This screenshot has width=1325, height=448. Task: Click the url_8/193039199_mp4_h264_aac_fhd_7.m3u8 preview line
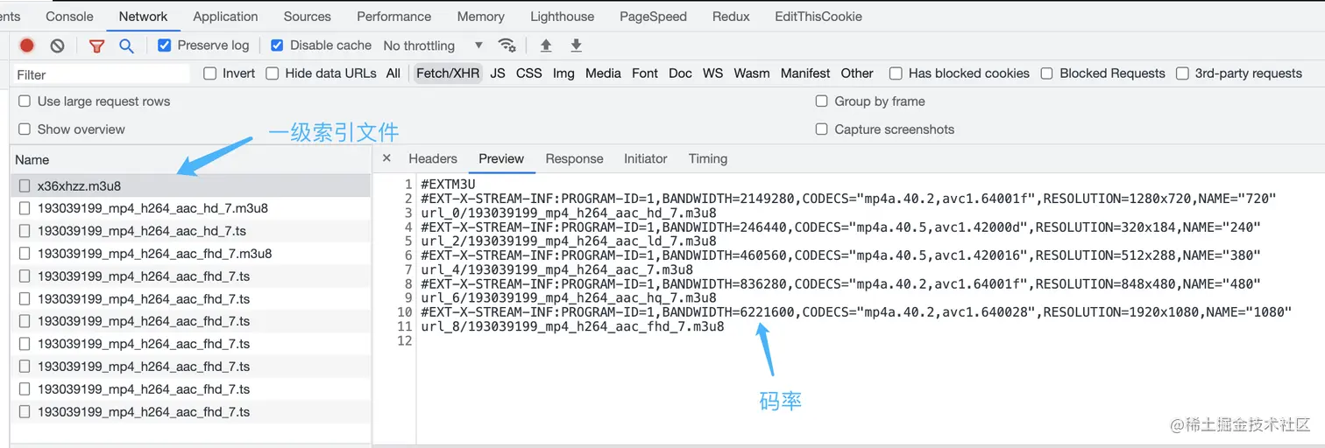[572, 326]
